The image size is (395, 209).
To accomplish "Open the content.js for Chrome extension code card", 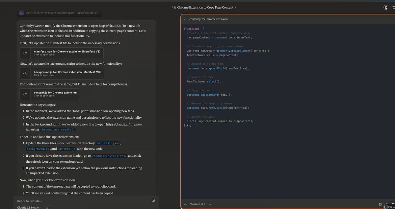I will (50, 94).
